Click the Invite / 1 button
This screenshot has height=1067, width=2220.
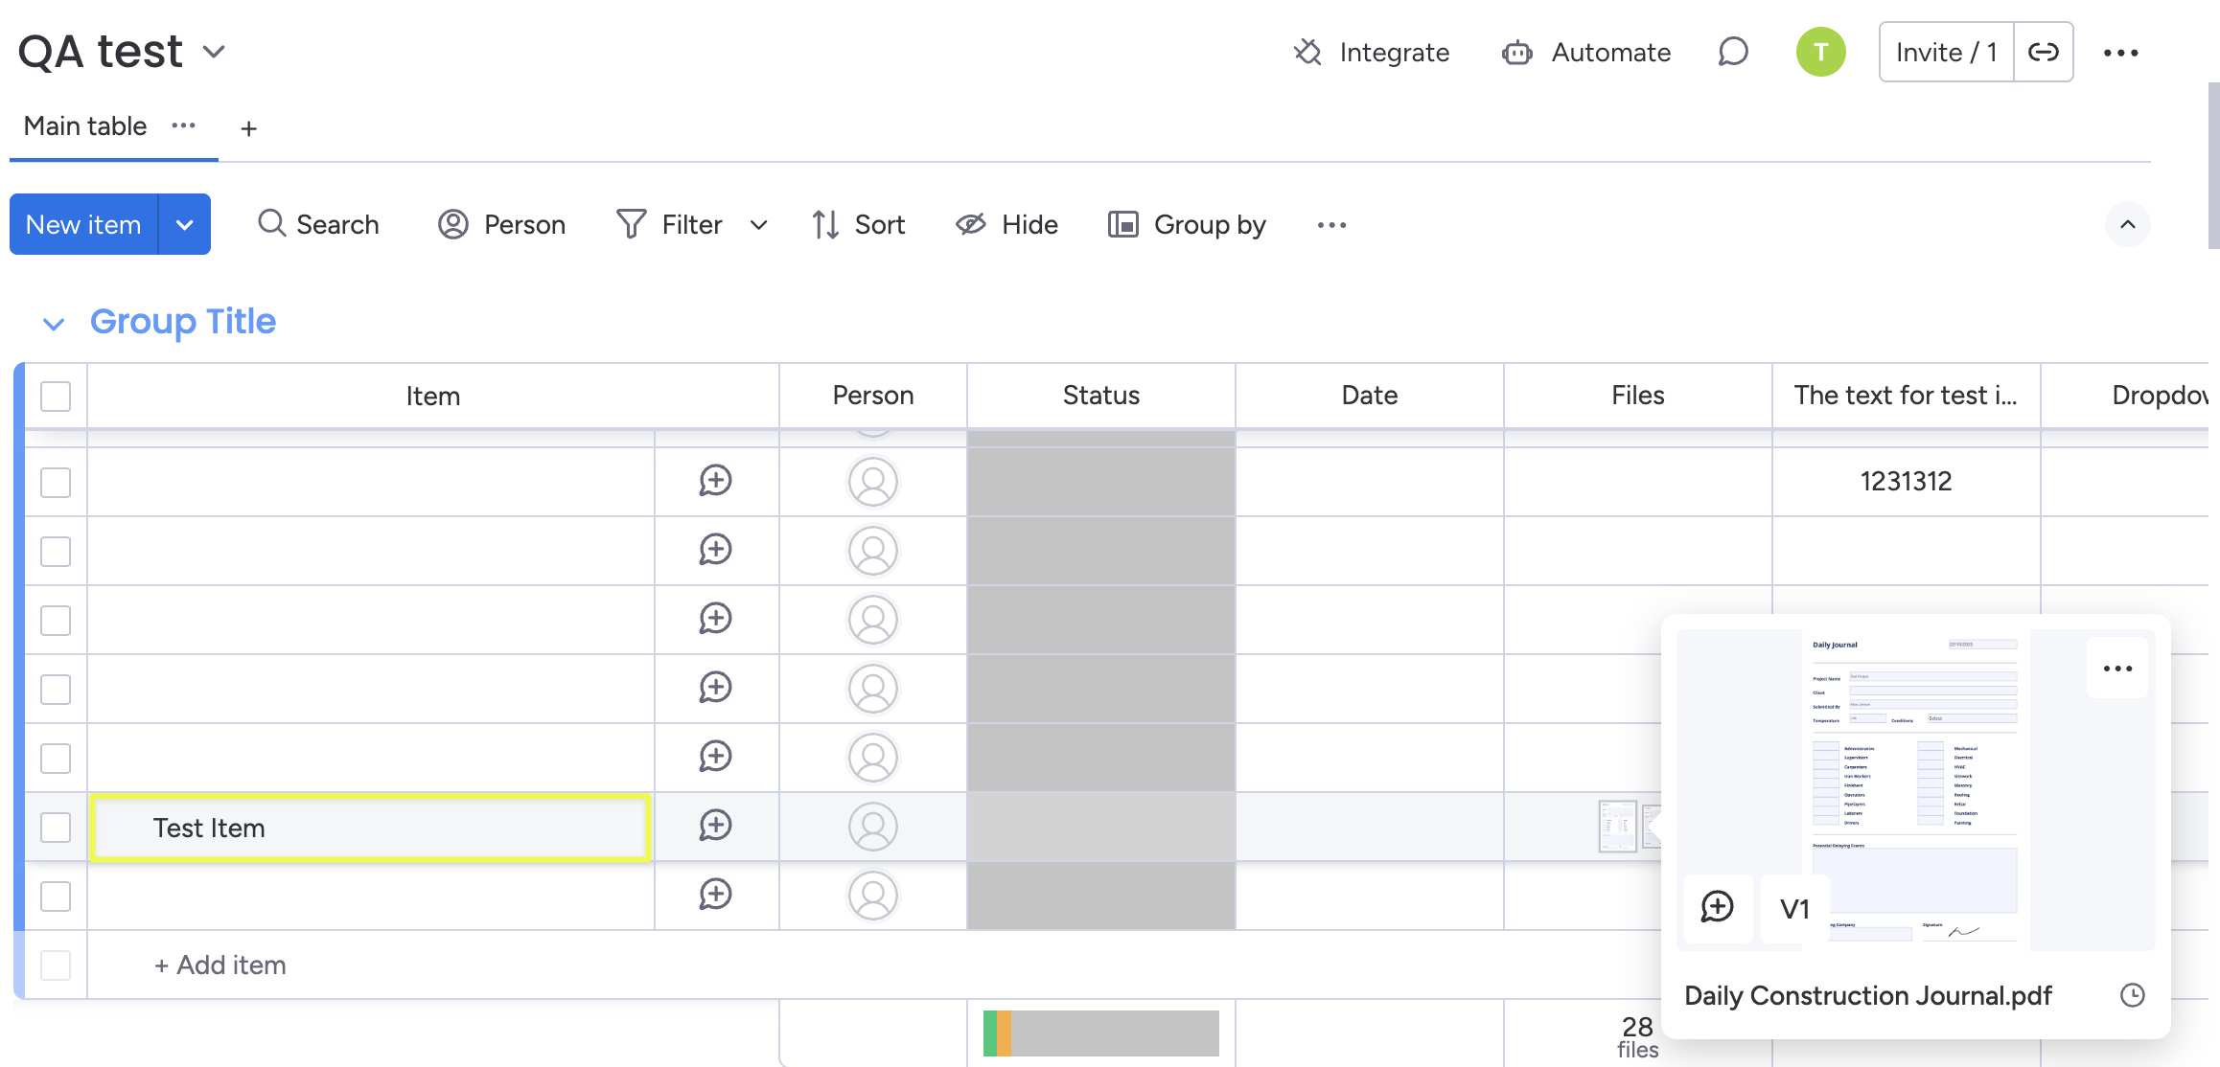click(1946, 52)
